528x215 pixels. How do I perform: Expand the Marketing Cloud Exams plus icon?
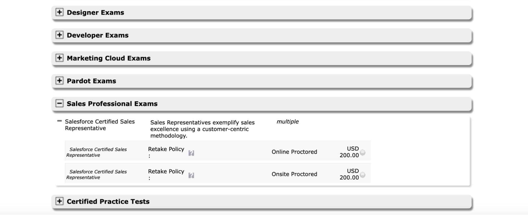(x=59, y=58)
